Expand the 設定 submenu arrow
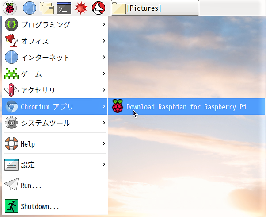The image size is (266, 217). click(104, 164)
